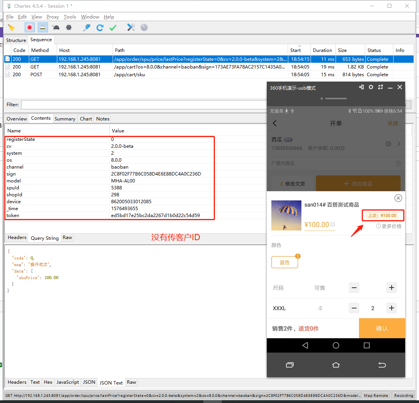Open the response Hex tab
This screenshot has width=419, height=403.
(48, 382)
